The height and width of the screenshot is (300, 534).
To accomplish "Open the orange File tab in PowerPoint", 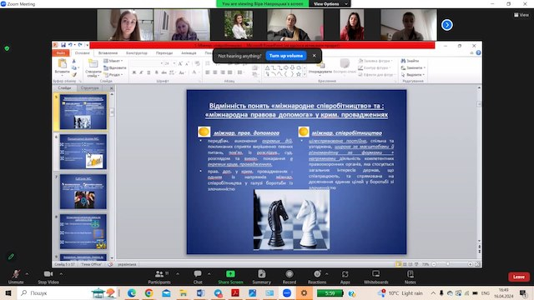I will (x=61, y=52).
